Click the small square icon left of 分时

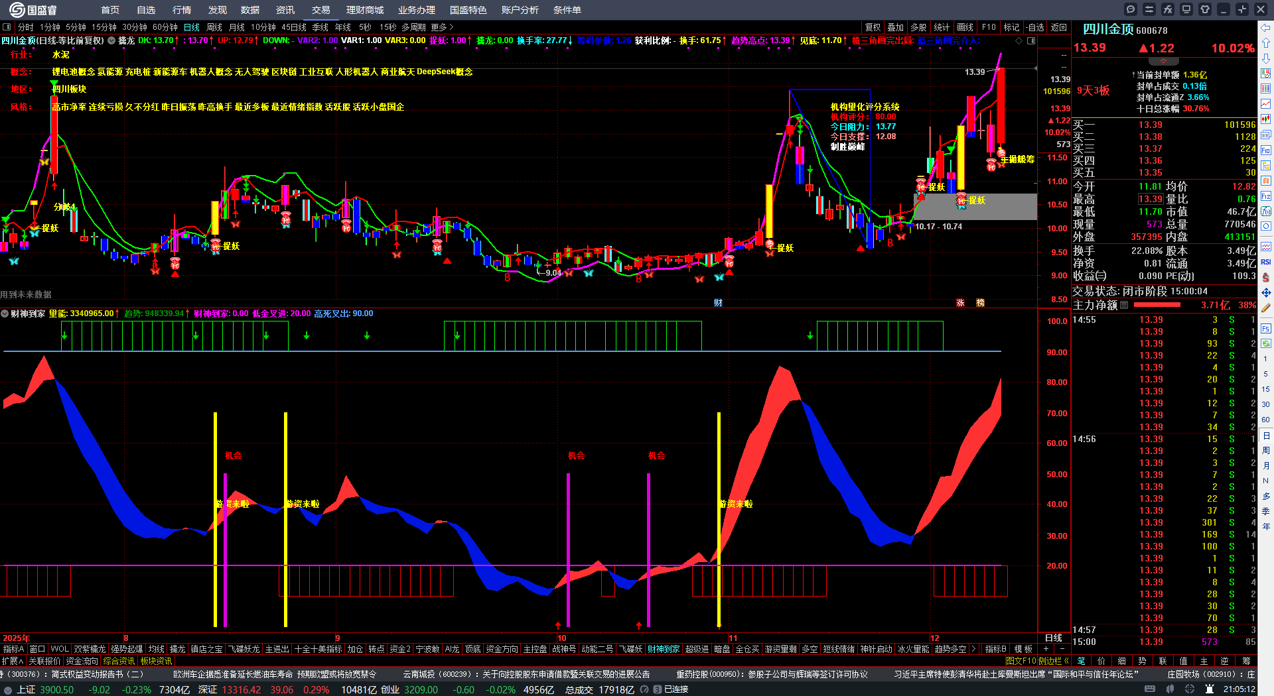[x=7, y=27]
